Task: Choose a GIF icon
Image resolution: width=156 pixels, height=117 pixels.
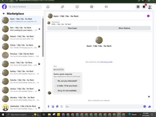Action: (x=62, y=106)
